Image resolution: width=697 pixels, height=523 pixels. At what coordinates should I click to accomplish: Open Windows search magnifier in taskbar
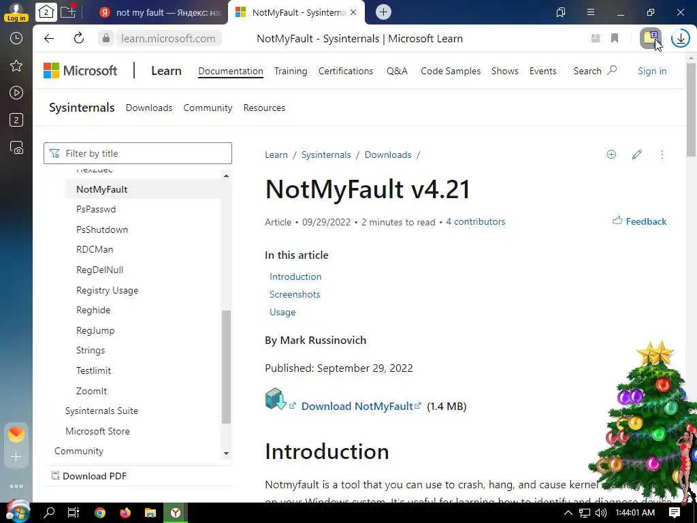[x=49, y=513]
